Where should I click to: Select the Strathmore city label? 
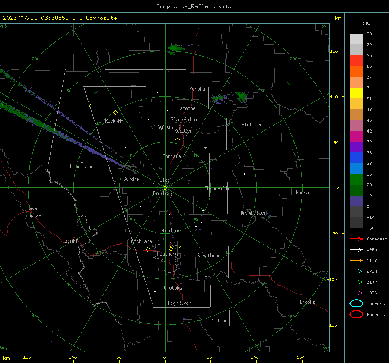pyautogui.click(x=210, y=256)
